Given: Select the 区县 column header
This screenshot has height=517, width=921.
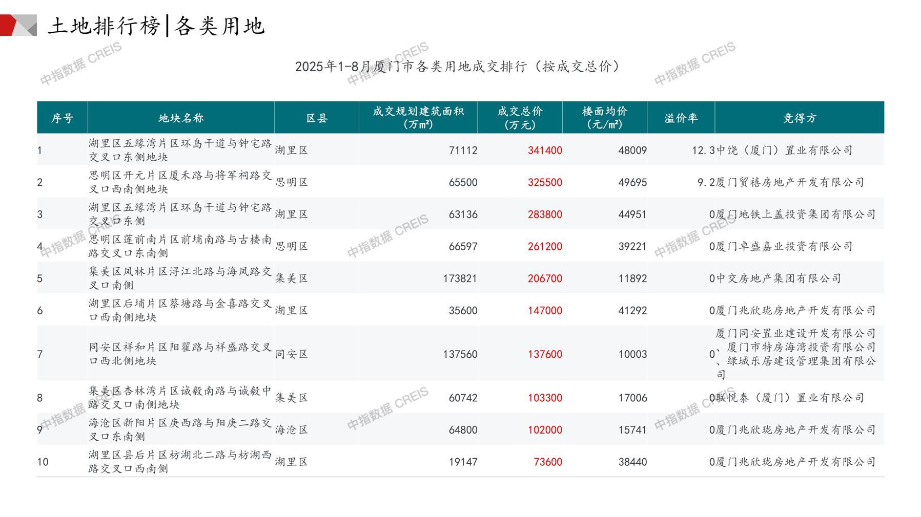Looking at the screenshot, I should click(x=317, y=118).
